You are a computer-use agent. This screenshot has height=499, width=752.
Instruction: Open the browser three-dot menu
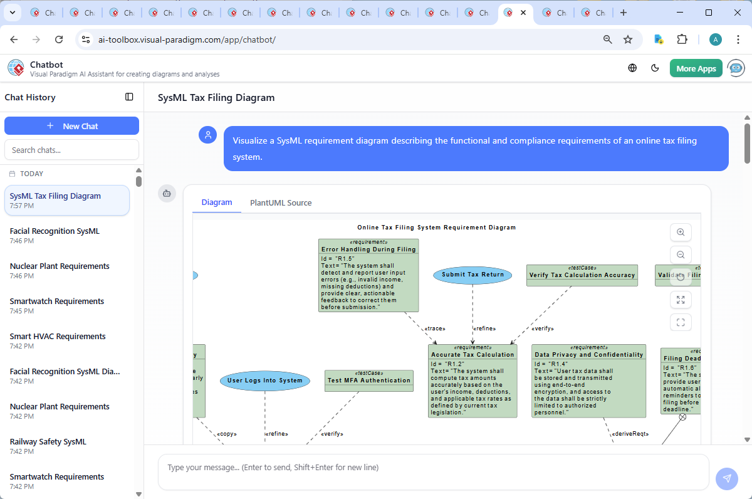(x=738, y=39)
